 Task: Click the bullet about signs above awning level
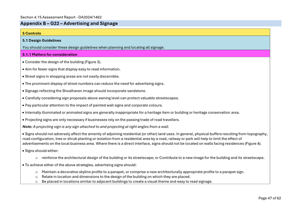pyautogui.click(x=101, y=98)
